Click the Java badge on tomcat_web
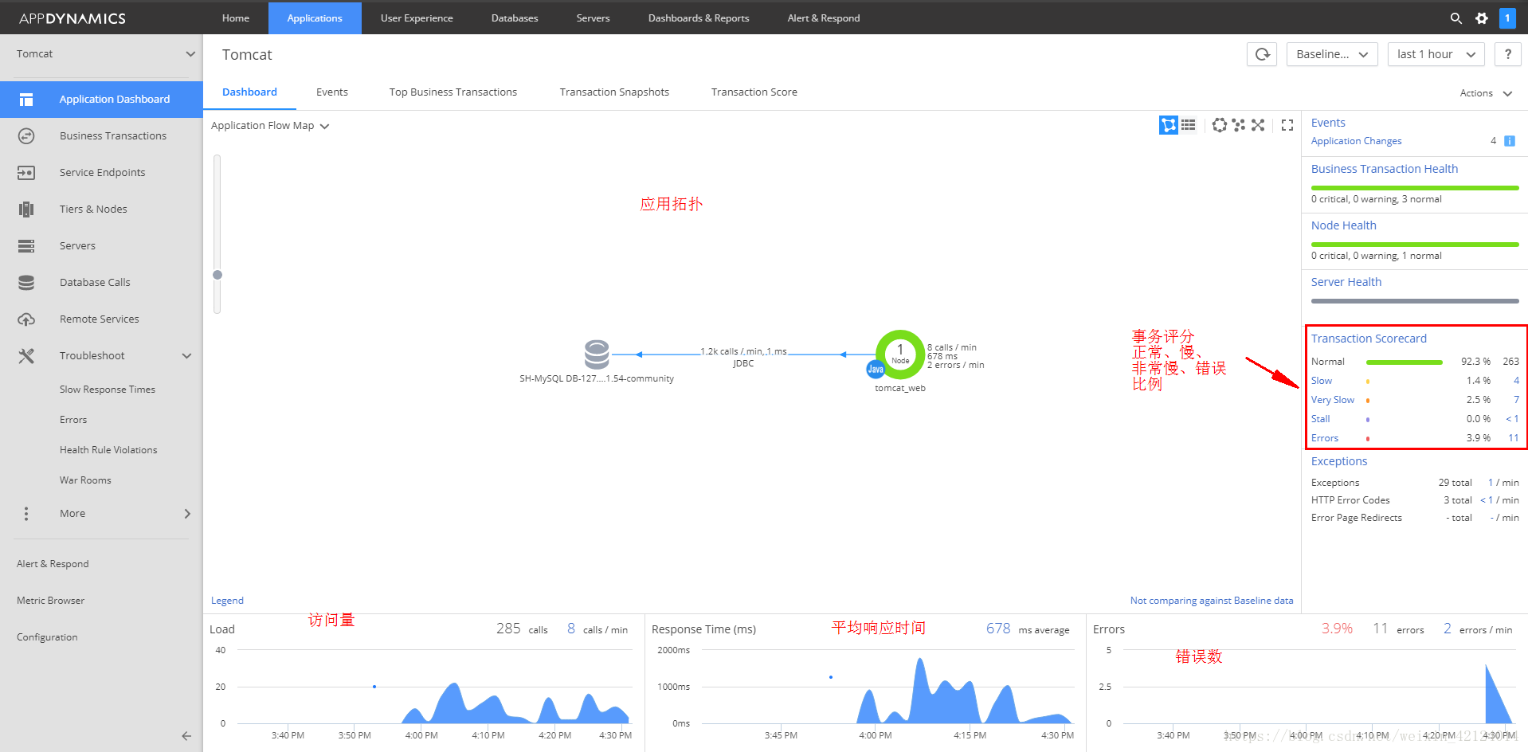Screen dimensions: 1528x752 pos(876,369)
